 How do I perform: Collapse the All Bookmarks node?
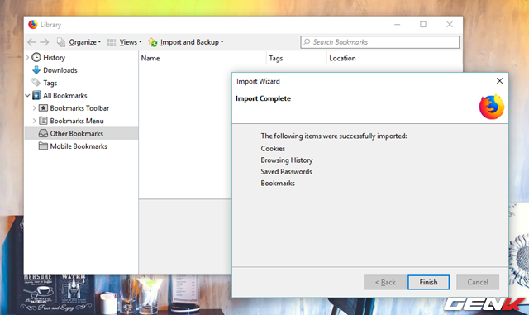tap(27, 96)
